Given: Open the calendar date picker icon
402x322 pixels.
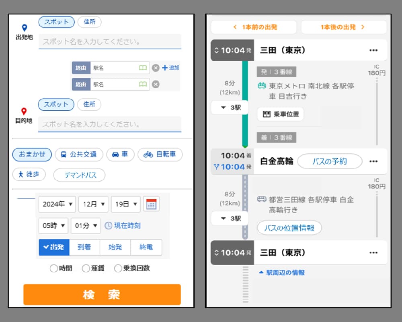Looking at the screenshot, I should [151, 204].
